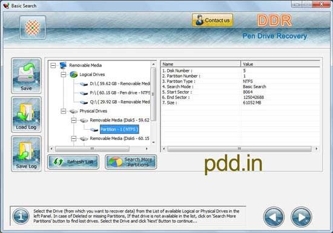Collapse the Logical Drives tree node
Viewport: 333px width, 233px height.
point(64,75)
